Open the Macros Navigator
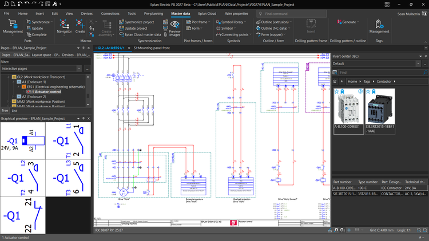The width and height of the screenshot is (429, 241). [64, 26]
